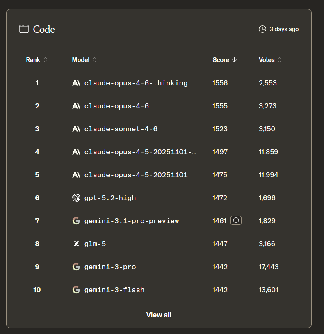Click Anthropic logo beside claude-opus-4-5-20251101 rank 5

click(x=76, y=175)
